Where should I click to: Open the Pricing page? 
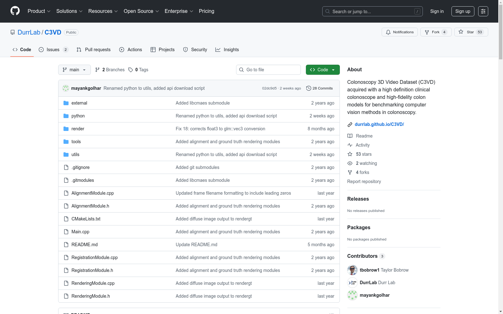coord(207,11)
